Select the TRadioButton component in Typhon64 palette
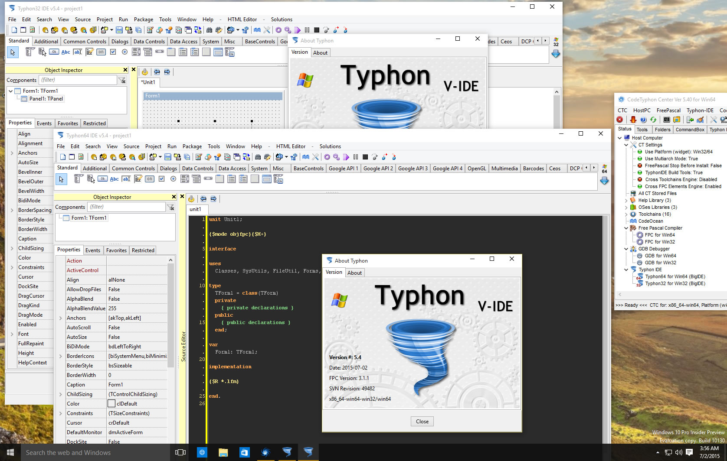Viewport: 727px width, 461px height. 173,179
